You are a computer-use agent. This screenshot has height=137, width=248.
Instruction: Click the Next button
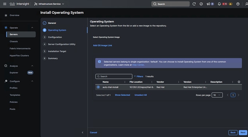tap(243, 133)
